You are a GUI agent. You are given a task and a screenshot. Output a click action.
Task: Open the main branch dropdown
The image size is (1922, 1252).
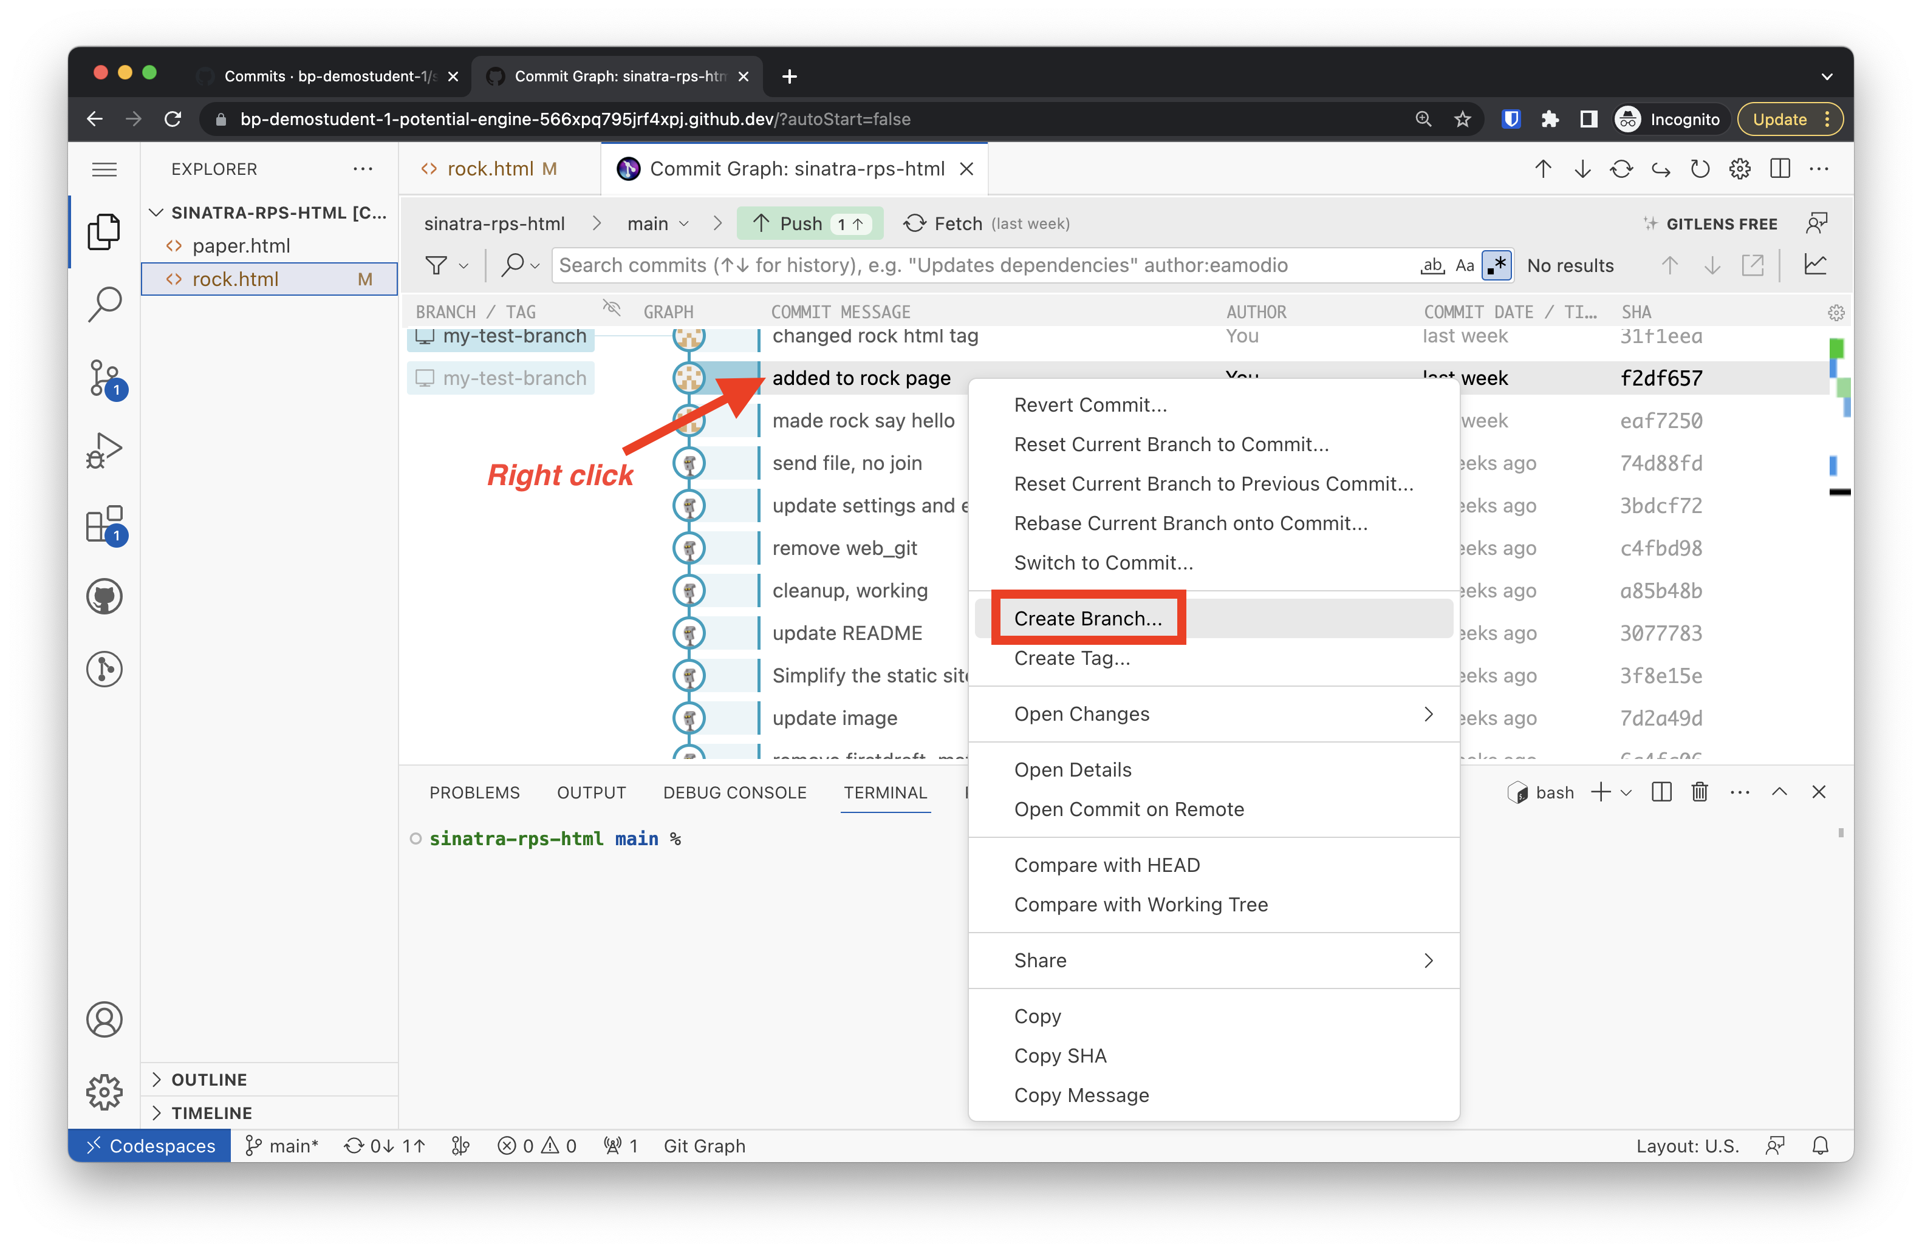[657, 223]
